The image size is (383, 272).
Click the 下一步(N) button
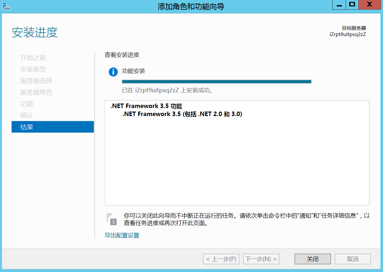tap(261, 259)
